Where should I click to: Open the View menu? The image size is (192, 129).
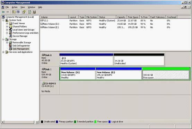click(23, 7)
